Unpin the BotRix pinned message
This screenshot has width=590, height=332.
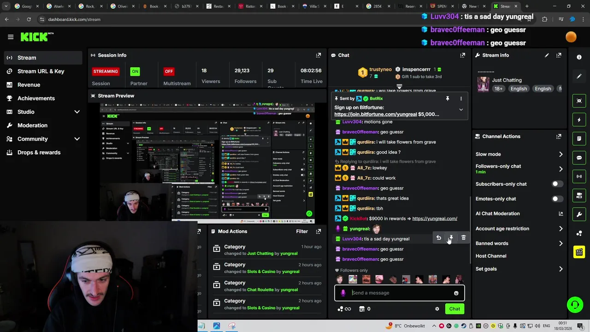(447, 99)
